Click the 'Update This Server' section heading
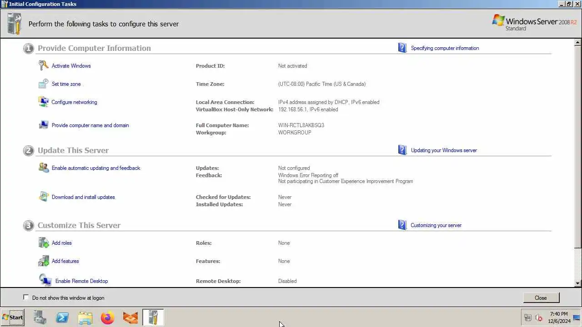 coord(73,150)
